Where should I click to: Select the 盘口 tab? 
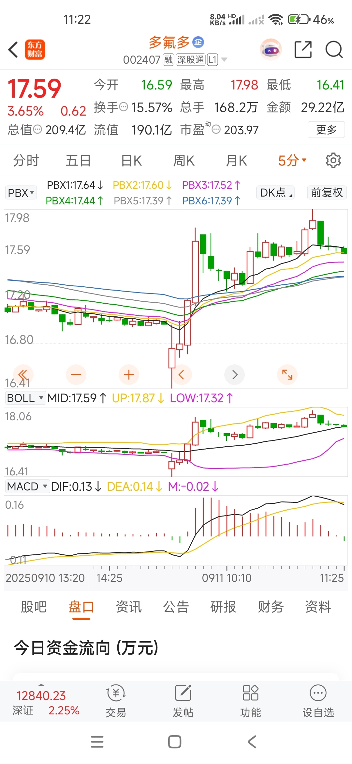coord(81,607)
